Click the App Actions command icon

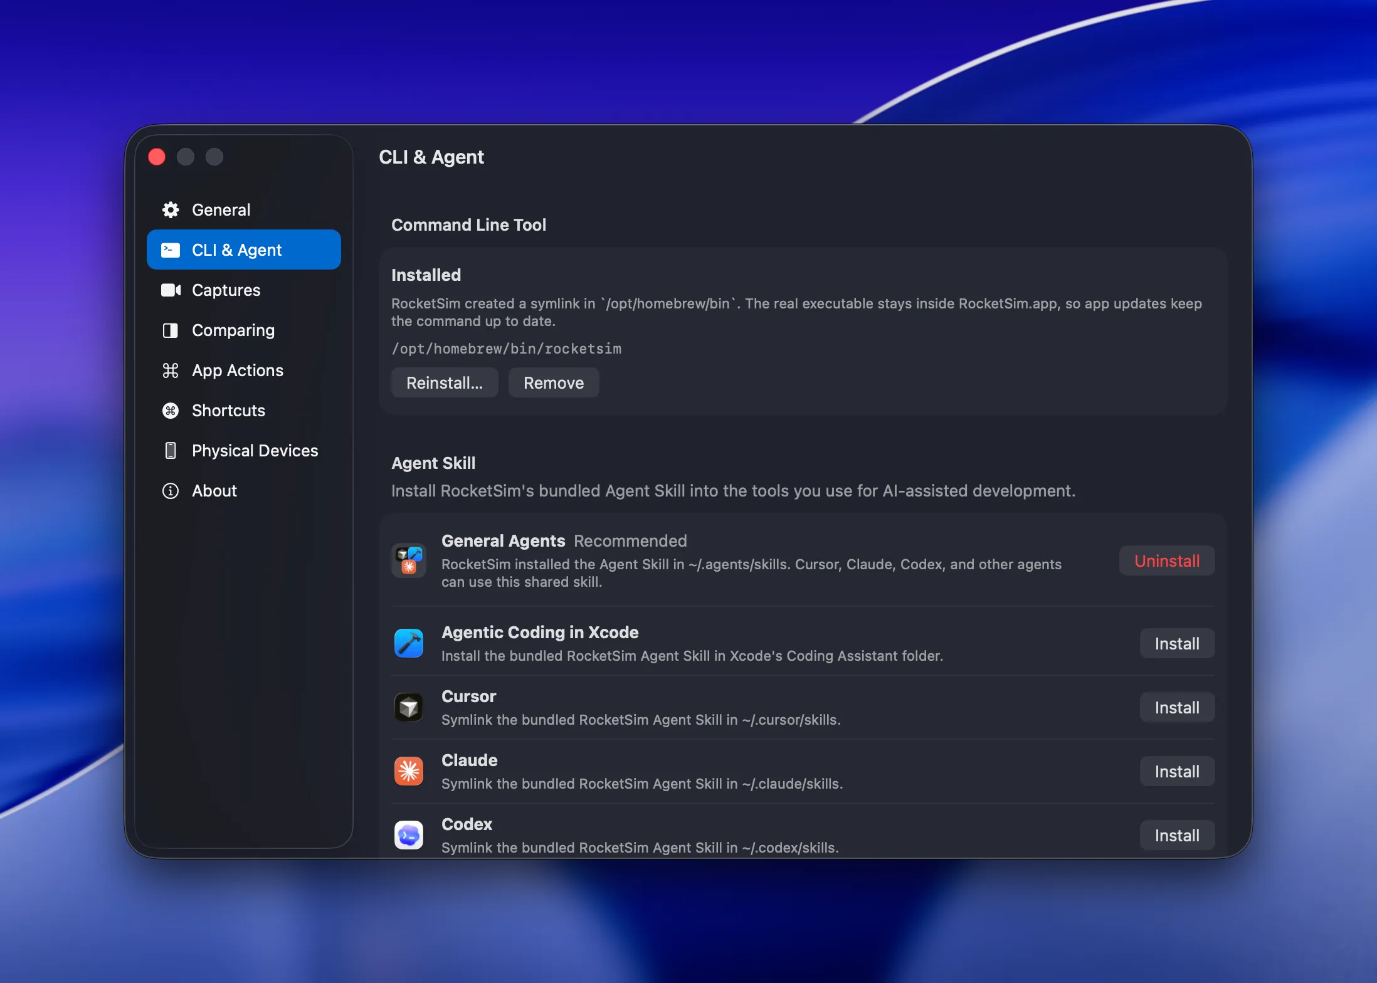171,371
